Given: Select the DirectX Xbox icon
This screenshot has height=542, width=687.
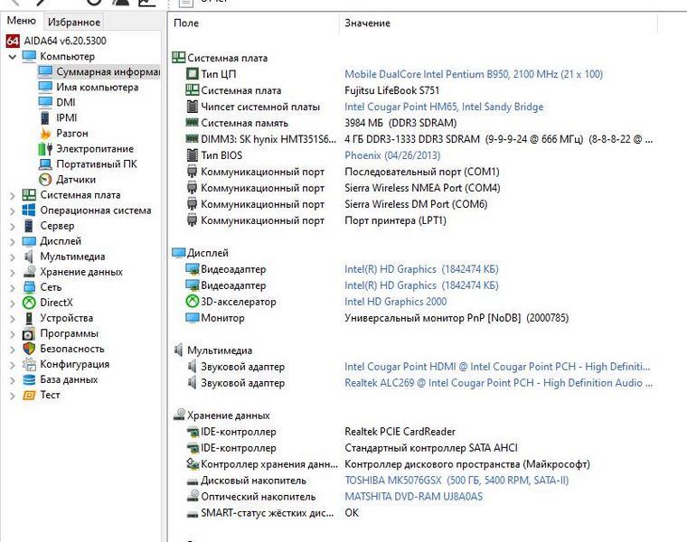Looking at the screenshot, I should coord(29,303).
